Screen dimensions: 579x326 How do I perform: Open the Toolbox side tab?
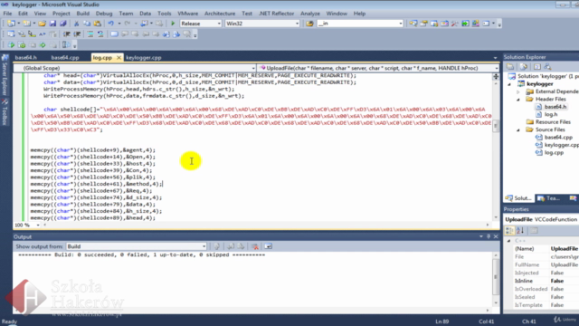5,112
